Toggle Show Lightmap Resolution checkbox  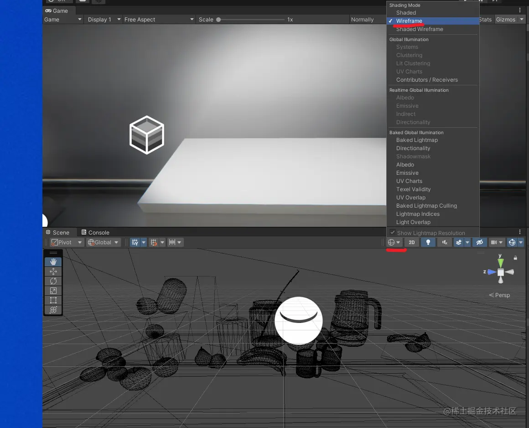point(393,233)
